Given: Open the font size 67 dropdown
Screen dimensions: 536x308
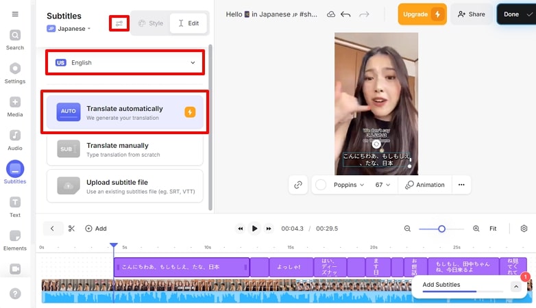Looking at the screenshot, I should coord(382,185).
